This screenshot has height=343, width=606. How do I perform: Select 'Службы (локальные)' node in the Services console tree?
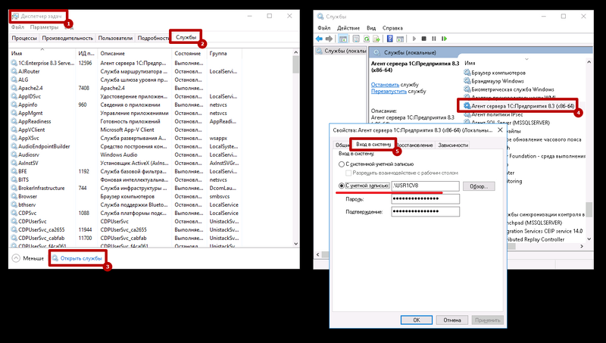coord(342,51)
